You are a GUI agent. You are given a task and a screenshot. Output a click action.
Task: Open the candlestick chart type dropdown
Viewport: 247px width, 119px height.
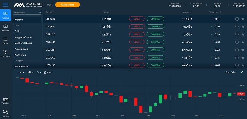pyautogui.click(x=30, y=72)
